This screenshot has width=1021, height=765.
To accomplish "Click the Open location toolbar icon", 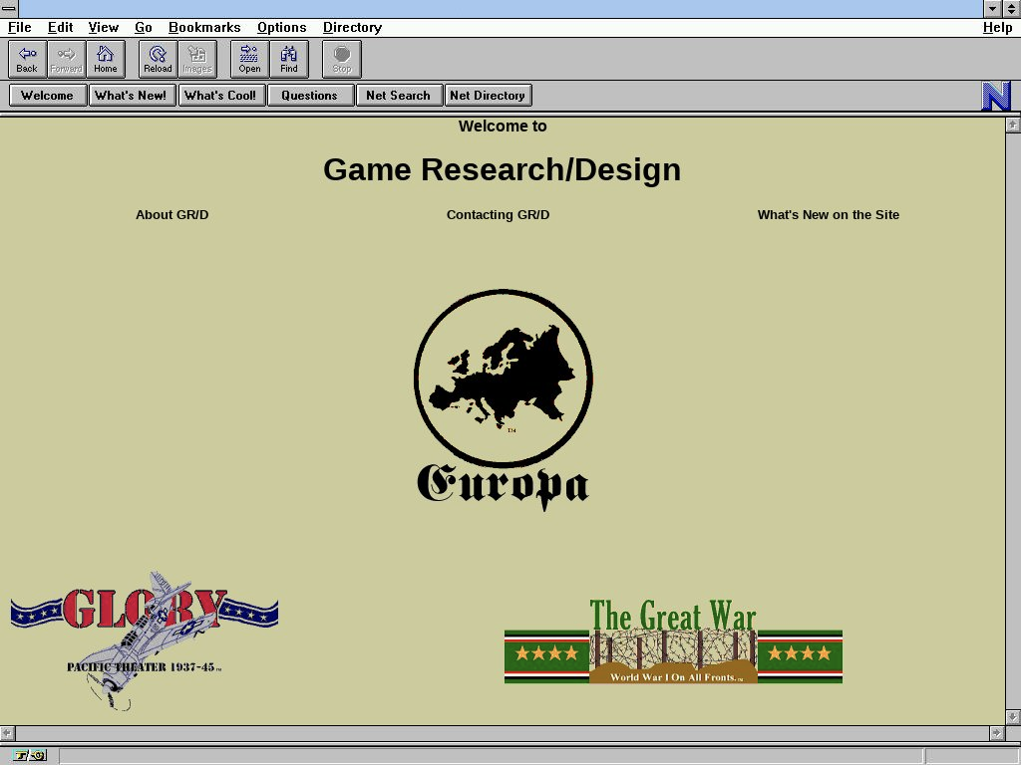I will (x=249, y=59).
